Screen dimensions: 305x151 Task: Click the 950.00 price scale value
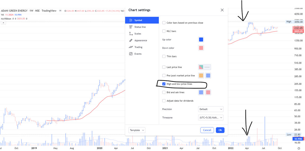(298, 48)
